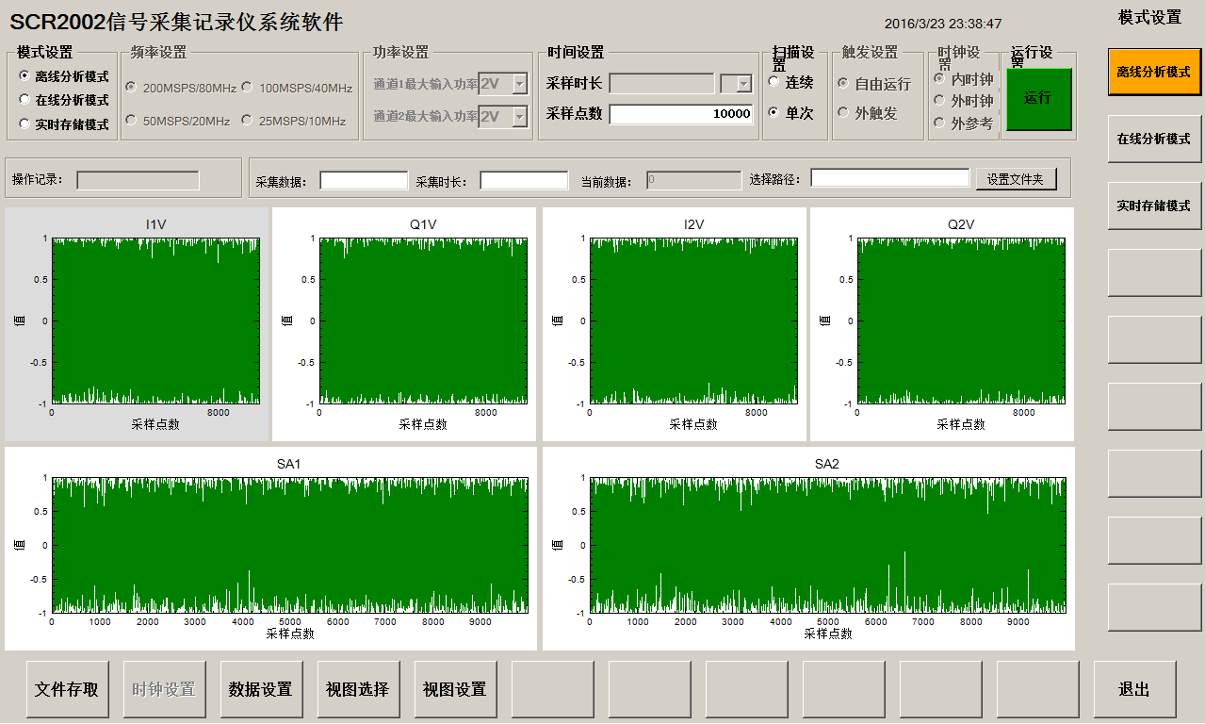1205x724 pixels.
Task: Open 视图选择 bottom menu
Action: click(358, 689)
